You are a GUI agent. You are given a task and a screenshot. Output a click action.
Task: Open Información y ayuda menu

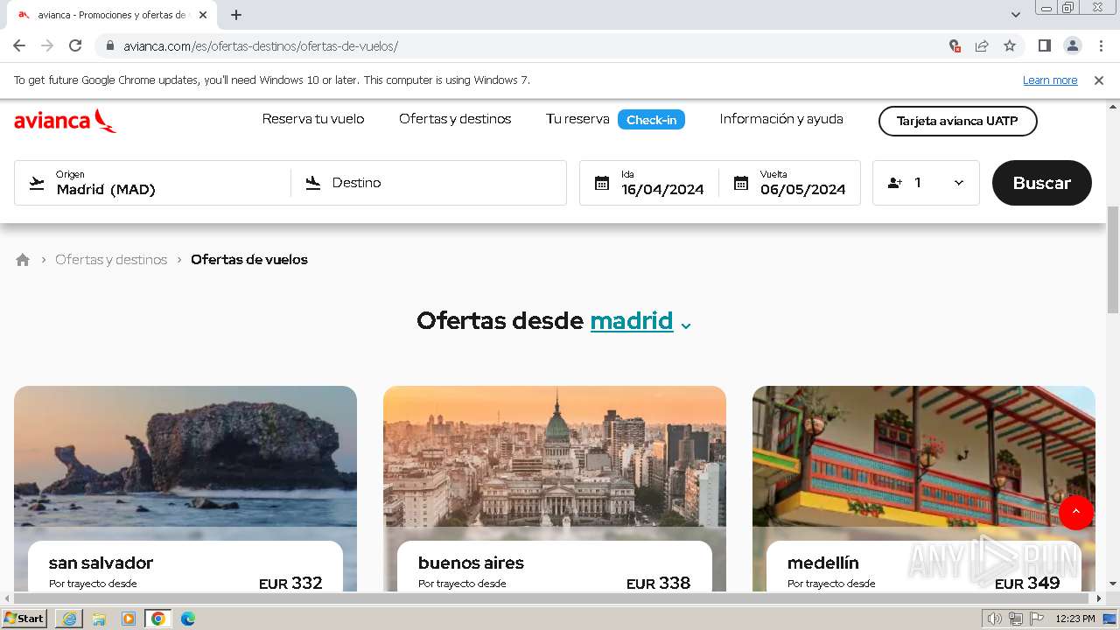point(781,119)
